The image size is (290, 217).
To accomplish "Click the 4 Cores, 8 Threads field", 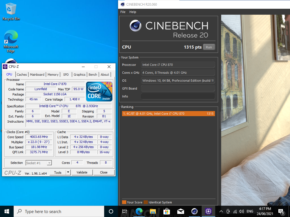I will pos(178,73).
